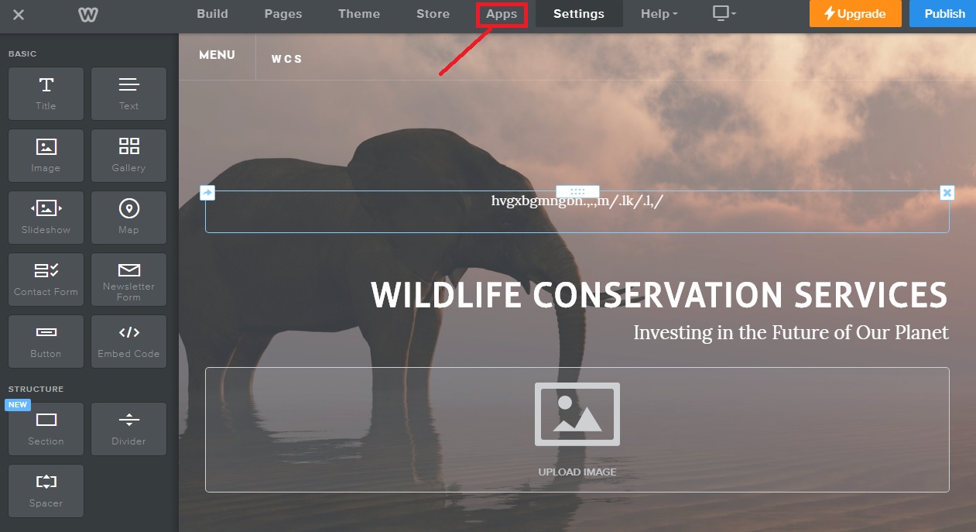Switch to the Apps tab
The height and width of the screenshot is (532, 976).
point(502,14)
